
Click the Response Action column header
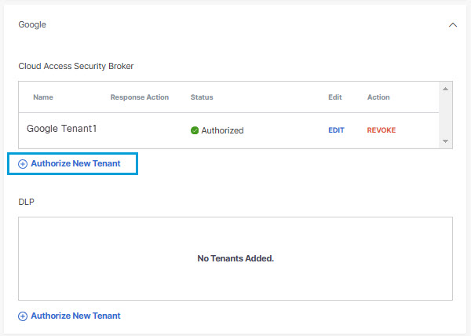[x=140, y=97]
